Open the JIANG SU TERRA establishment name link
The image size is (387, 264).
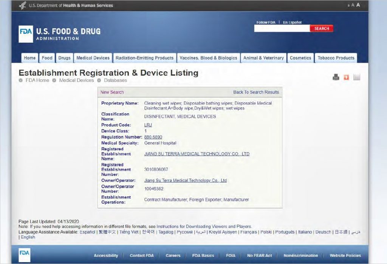(x=197, y=154)
